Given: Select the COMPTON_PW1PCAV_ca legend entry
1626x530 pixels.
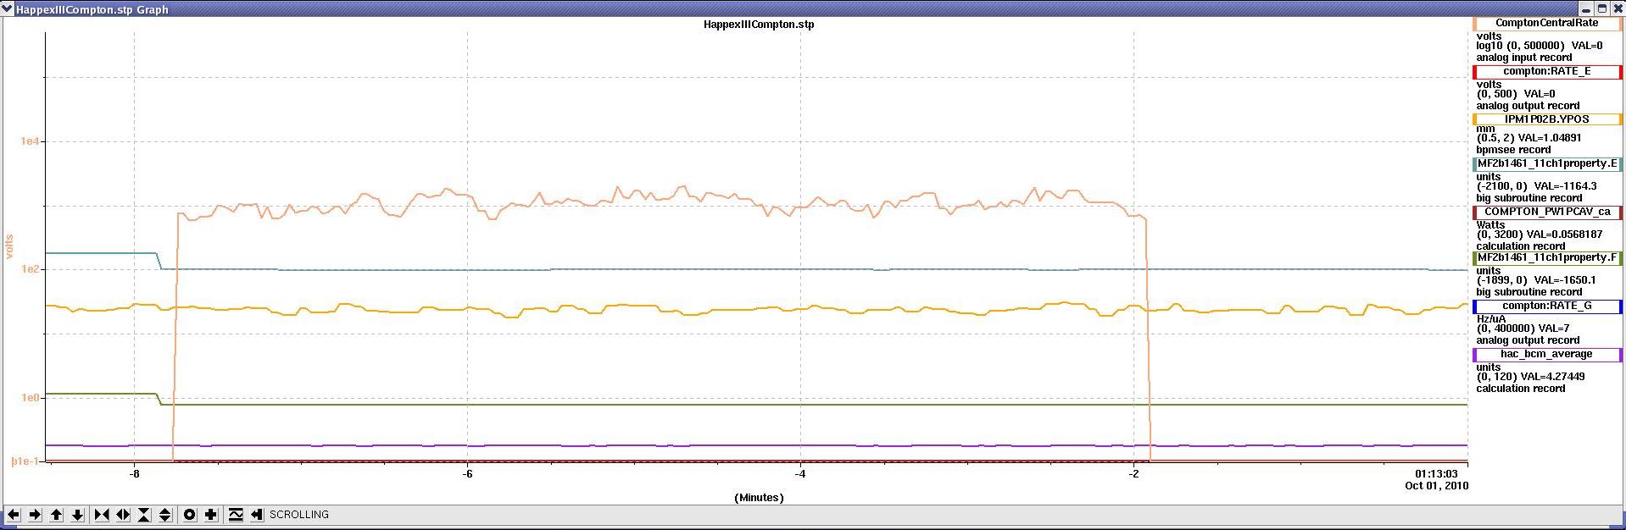Looking at the screenshot, I should [1547, 212].
